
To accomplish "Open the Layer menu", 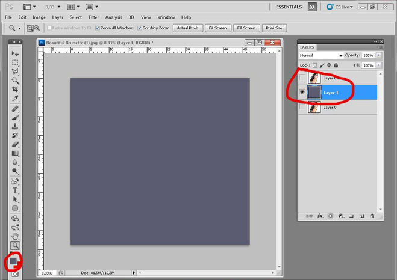I will click(58, 17).
